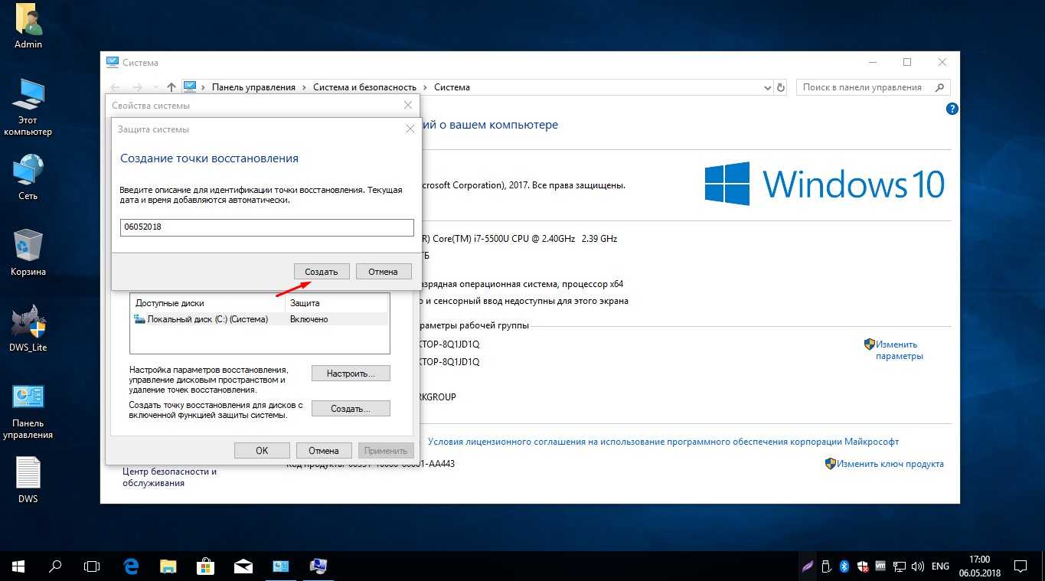The image size is (1045, 581).
Task: Click Доступные диски column header
Action: 207,303
